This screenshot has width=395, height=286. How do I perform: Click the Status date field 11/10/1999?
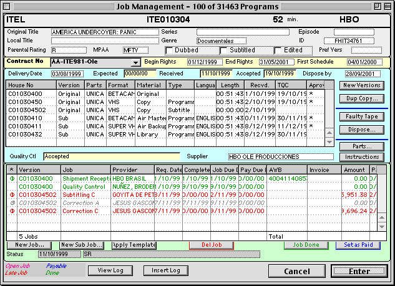pos(59,254)
